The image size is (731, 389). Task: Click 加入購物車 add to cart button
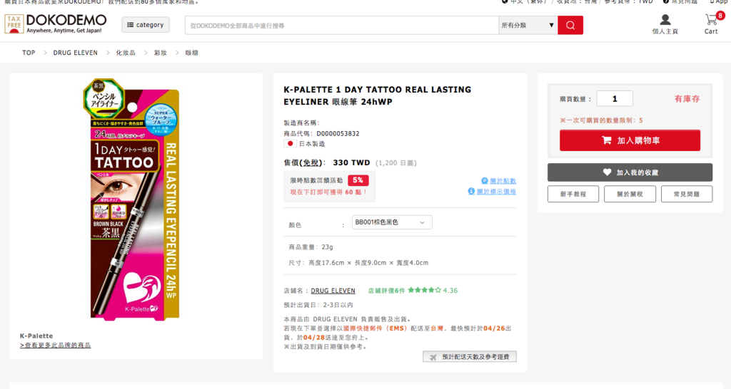pyautogui.click(x=630, y=140)
